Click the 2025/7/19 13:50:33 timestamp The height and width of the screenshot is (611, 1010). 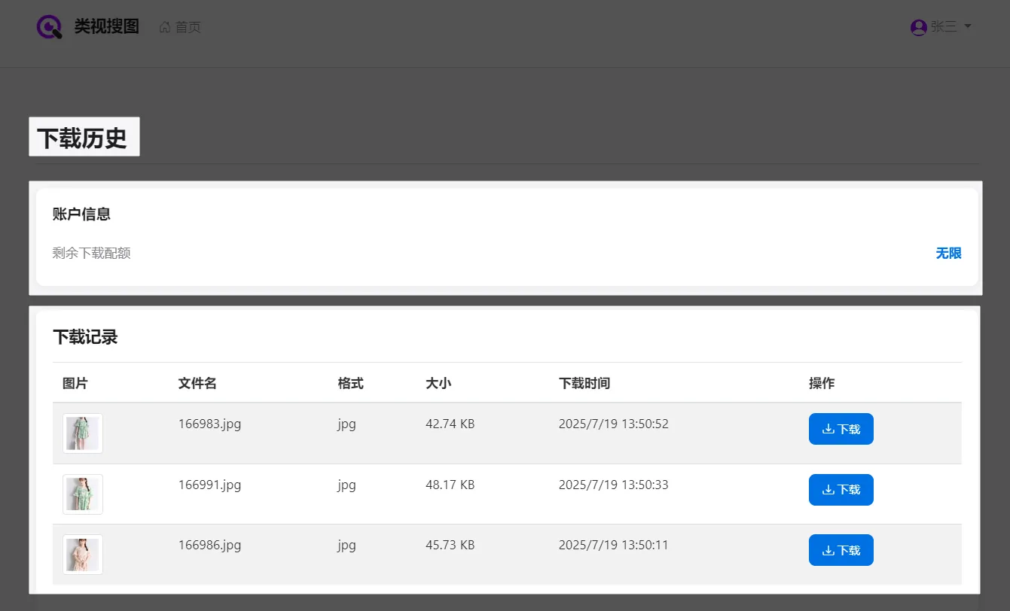(x=613, y=485)
